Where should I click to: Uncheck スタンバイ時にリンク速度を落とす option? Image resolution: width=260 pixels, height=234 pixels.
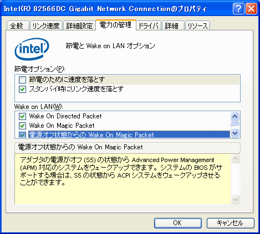pyautogui.click(x=22, y=90)
